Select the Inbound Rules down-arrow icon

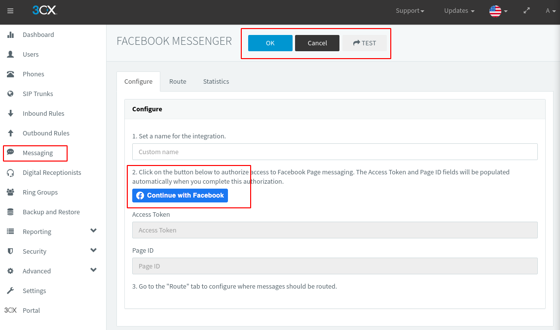[x=10, y=113]
